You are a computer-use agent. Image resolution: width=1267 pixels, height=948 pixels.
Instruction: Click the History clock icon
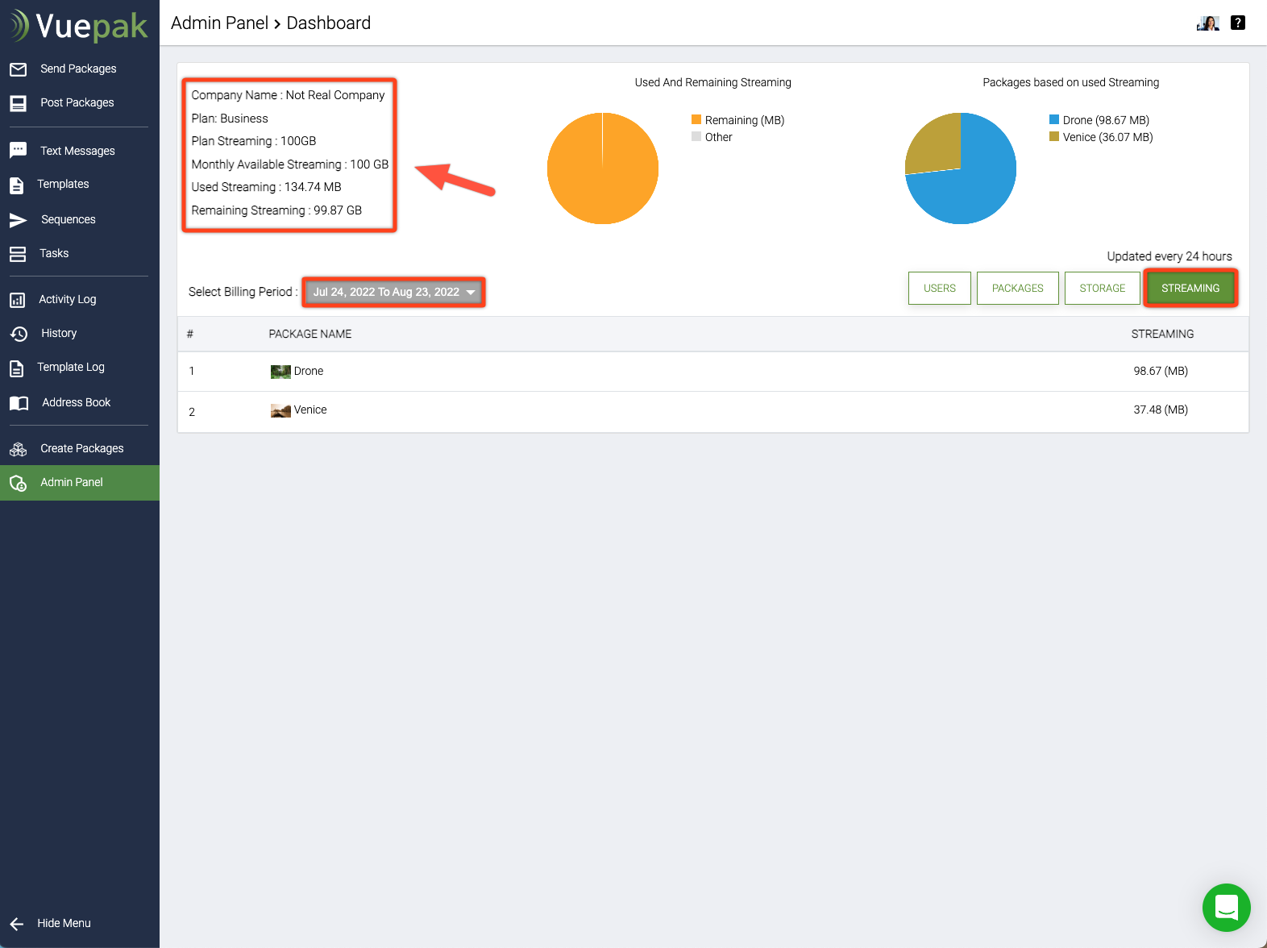tap(19, 334)
